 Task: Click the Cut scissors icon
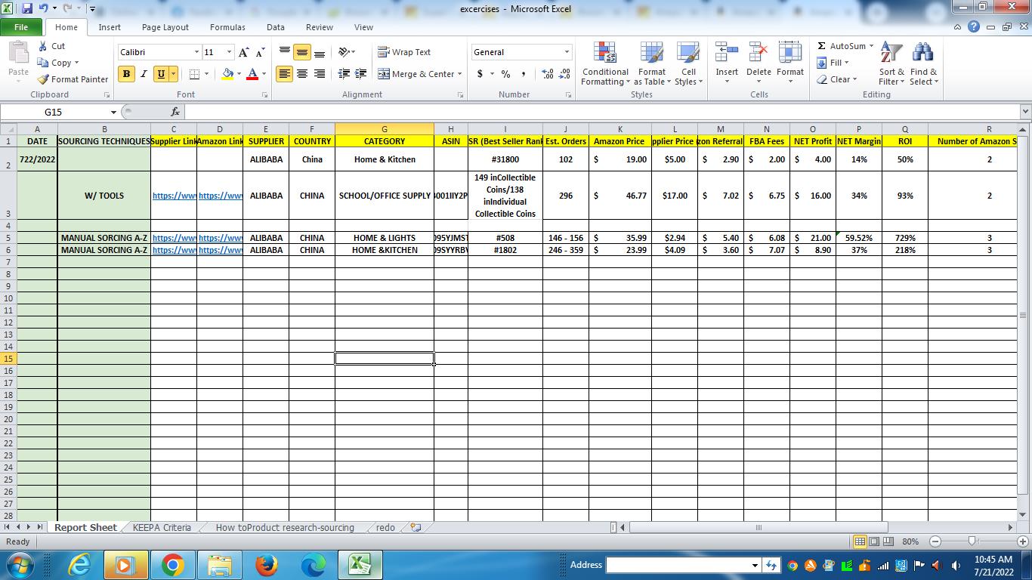click(43, 46)
